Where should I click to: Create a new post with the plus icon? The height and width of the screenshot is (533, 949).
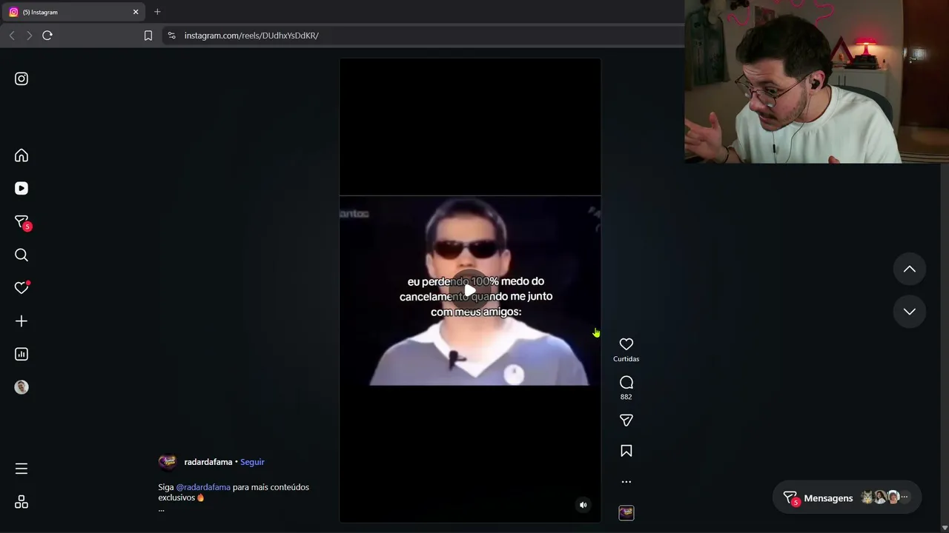[22, 321]
